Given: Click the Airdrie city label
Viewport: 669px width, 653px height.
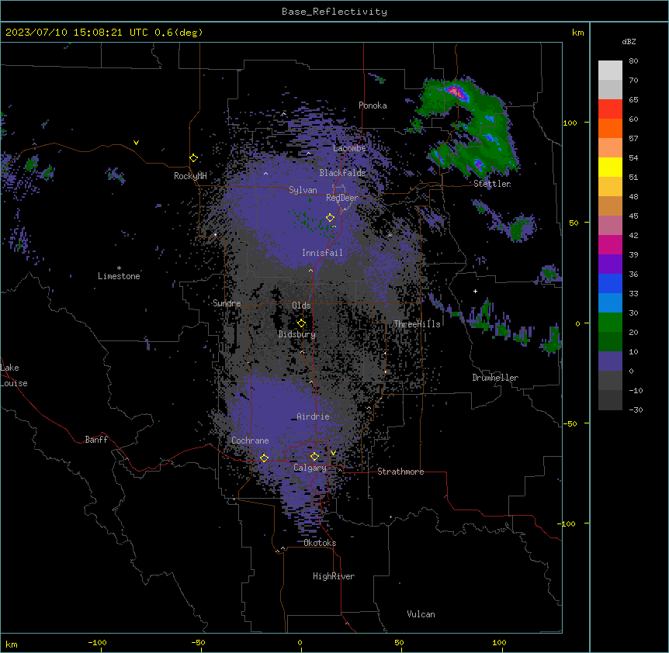Looking at the screenshot, I should (313, 416).
